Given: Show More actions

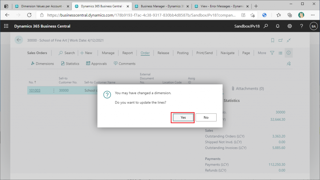Looking at the screenshot, I should (262, 53).
